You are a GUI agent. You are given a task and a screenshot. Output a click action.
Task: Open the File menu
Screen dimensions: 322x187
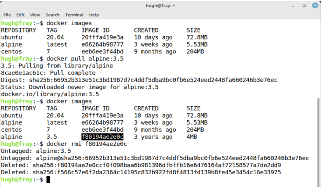click(x=7, y=15)
